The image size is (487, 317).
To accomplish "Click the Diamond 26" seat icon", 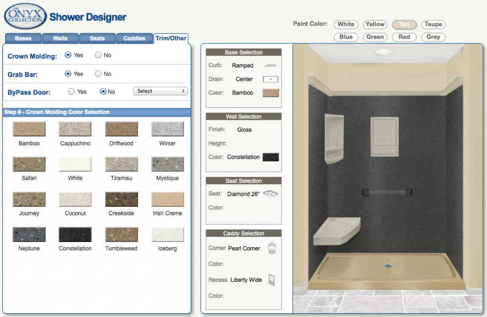I will point(271,194).
